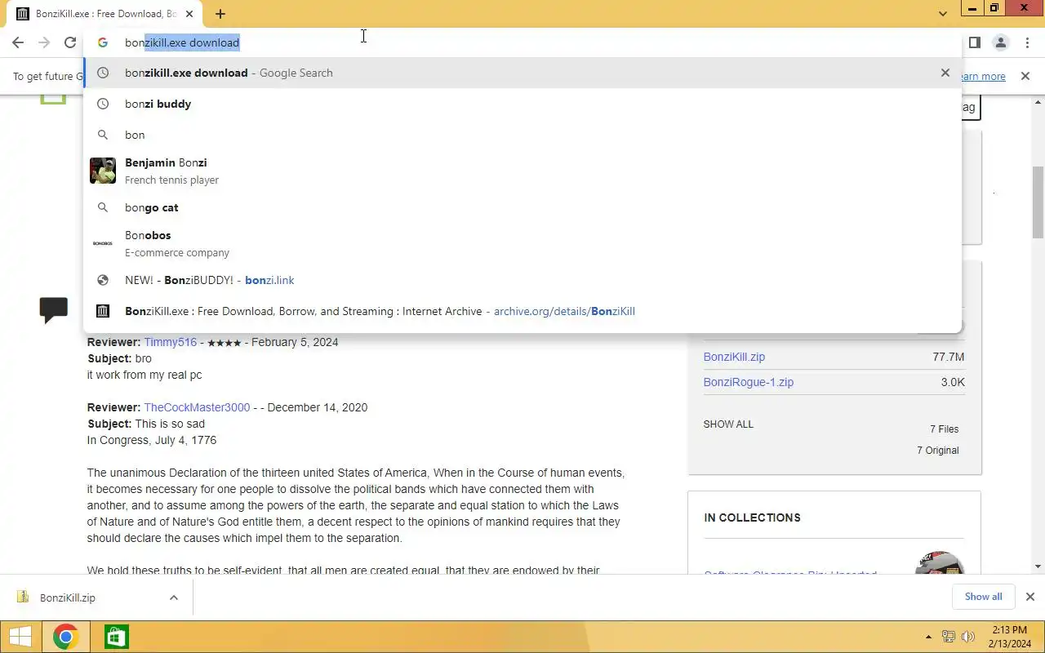Viewport: 1045px width, 653px height.
Task: Toggle the browser side panel icon
Action: [975, 42]
